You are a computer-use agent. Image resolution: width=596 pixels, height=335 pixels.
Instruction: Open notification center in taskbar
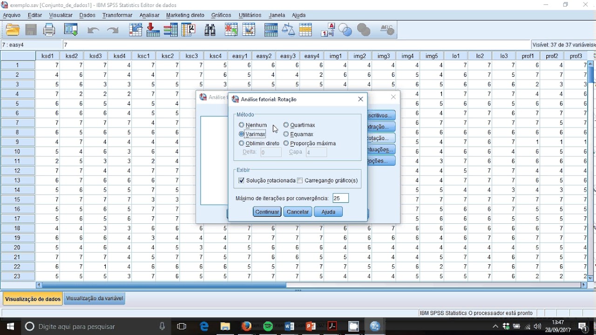tap(582, 326)
